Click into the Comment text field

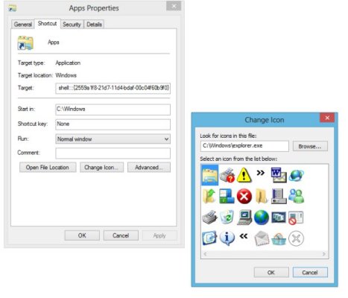113,153
